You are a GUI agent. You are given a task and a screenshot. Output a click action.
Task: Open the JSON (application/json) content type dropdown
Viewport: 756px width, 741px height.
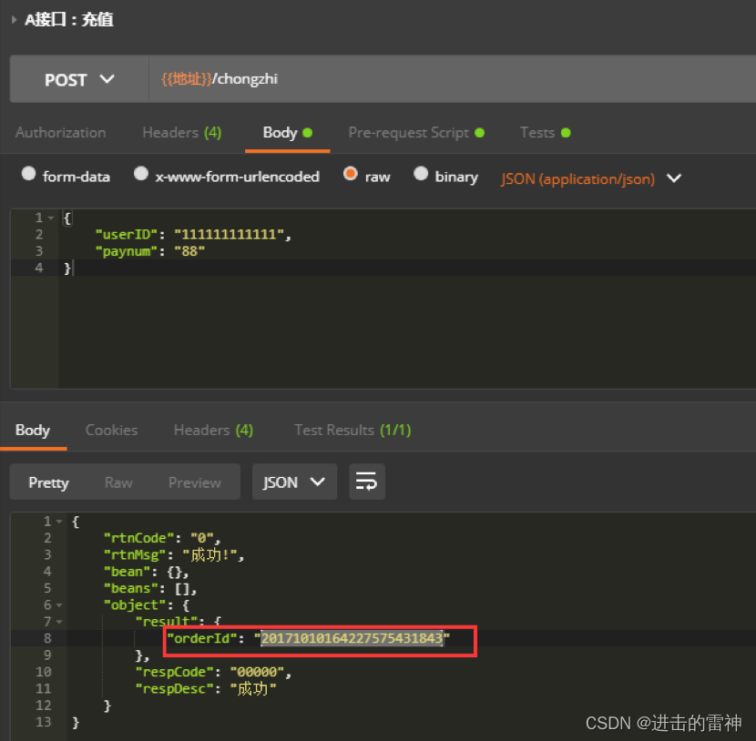coord(591,178)
